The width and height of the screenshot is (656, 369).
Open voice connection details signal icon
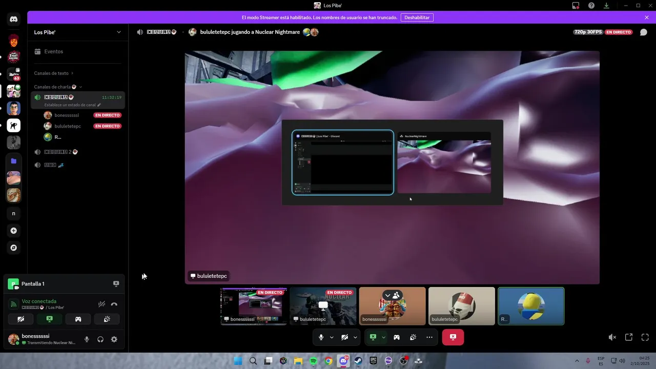click(13, 304)
